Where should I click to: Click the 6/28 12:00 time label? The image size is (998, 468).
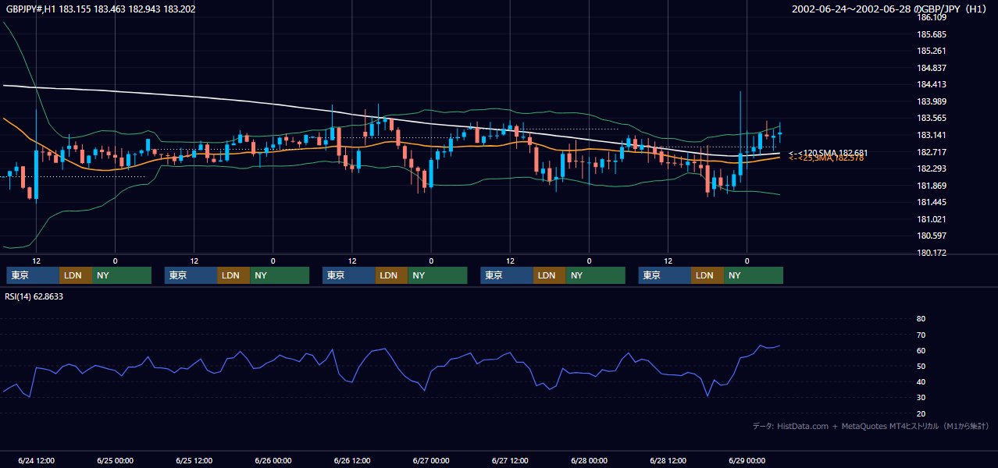[x=668, y=460]
